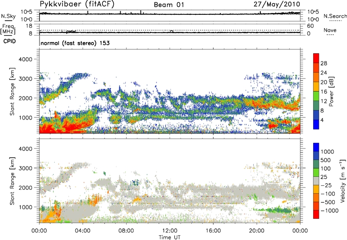Click the '20:00' time tick label

(257, 231)
